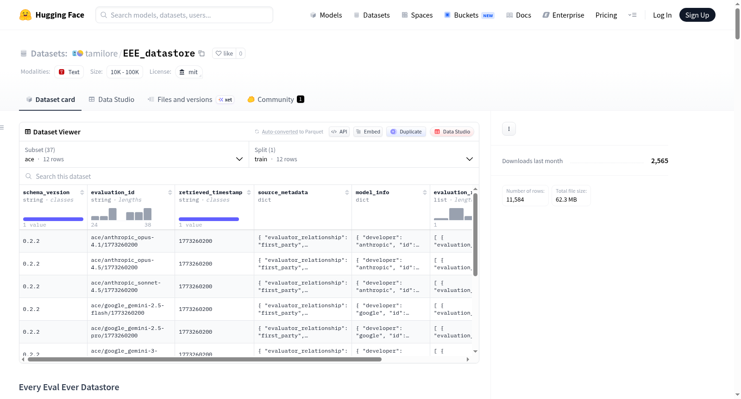Open the Buckets menu item
This screenshot has height=399, width=741.
(469, 15)
